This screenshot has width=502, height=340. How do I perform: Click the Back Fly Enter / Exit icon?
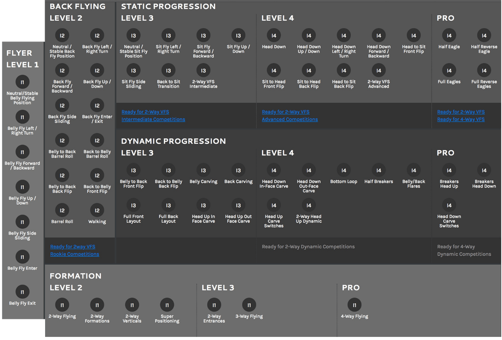97,105
